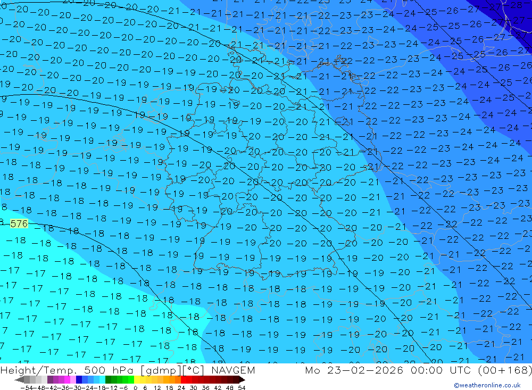Click the grey left arrow end of color scale

point(19,379)
